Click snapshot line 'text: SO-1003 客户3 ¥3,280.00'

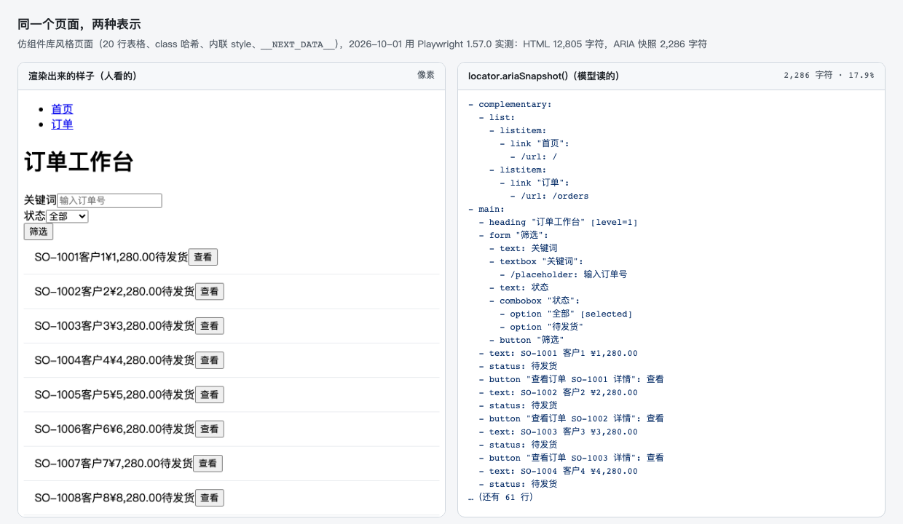point(558,432)
